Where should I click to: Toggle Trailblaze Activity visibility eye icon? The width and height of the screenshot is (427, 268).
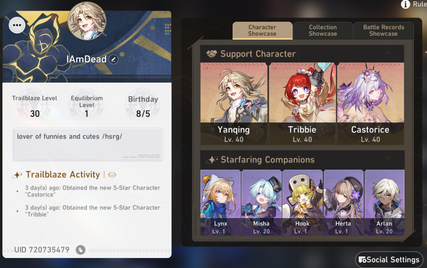click(x=112, y=175)
